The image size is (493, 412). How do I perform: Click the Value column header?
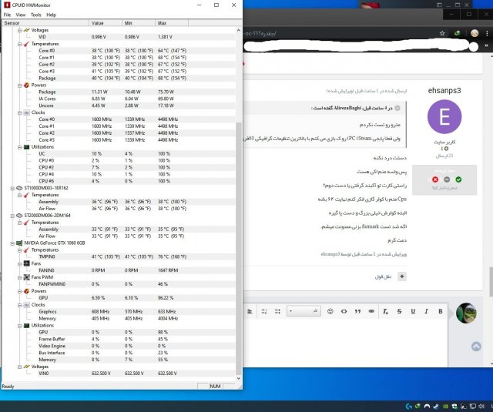102,23
